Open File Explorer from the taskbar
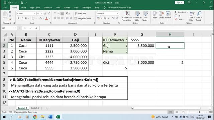This screenshot has width=214, height=120. tap(42, 117)
